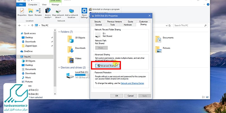The height and width of the screenshot is (113, 226).
Task: Switch to Customize tab
Action: pos(144,22)
